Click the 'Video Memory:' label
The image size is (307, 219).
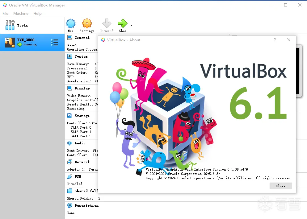79,96
